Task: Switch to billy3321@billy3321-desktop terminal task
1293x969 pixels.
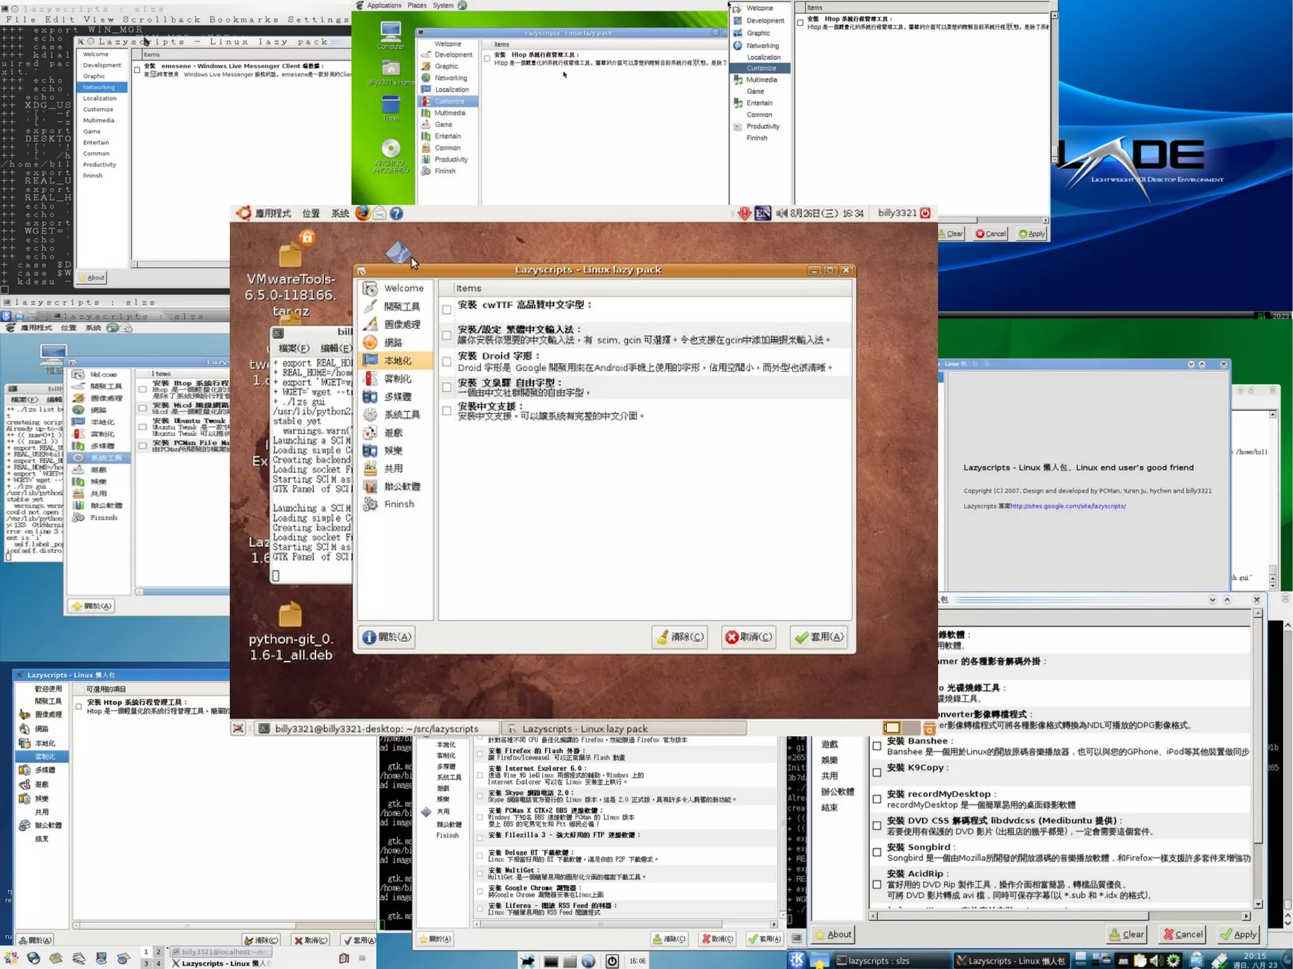Action: pyautogui.click(x=376, y=728)
